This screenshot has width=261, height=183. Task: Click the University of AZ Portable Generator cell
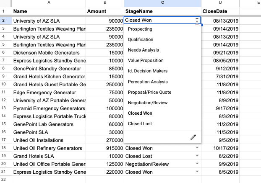tap(49, 101)
